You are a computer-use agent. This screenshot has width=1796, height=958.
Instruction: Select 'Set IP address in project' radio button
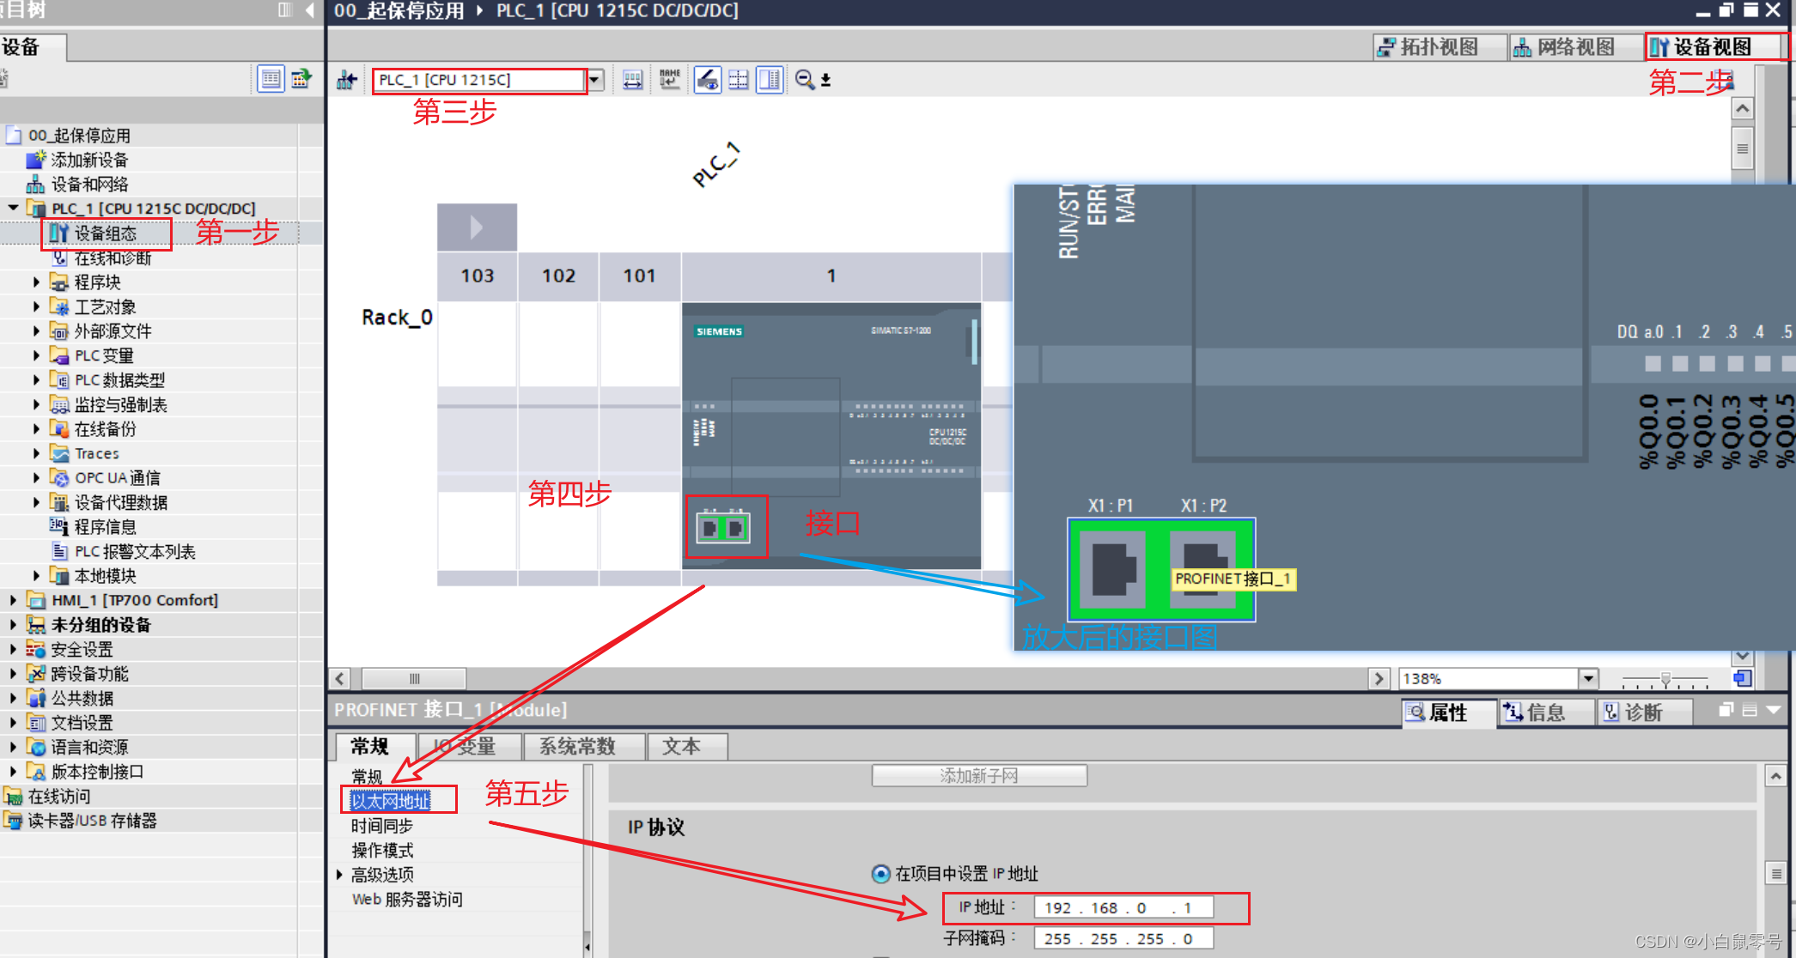[x=880, y=874]
